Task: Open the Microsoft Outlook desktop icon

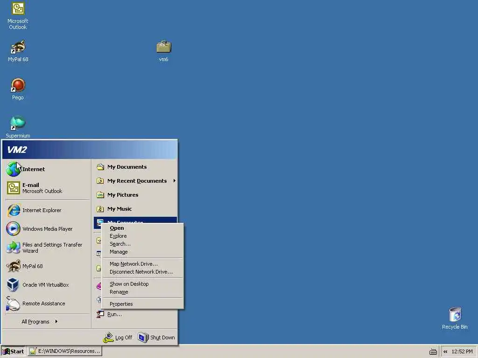Action: tap(18, 15)
